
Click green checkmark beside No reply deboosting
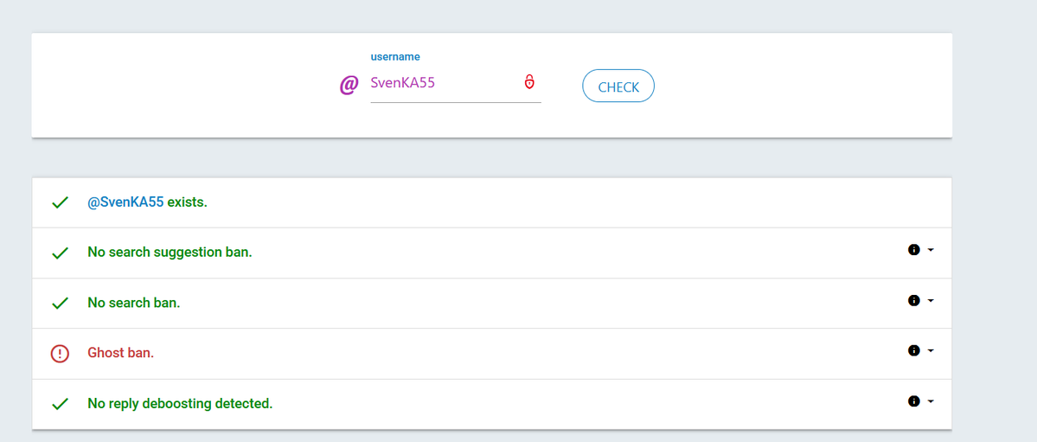click(61, 404)
